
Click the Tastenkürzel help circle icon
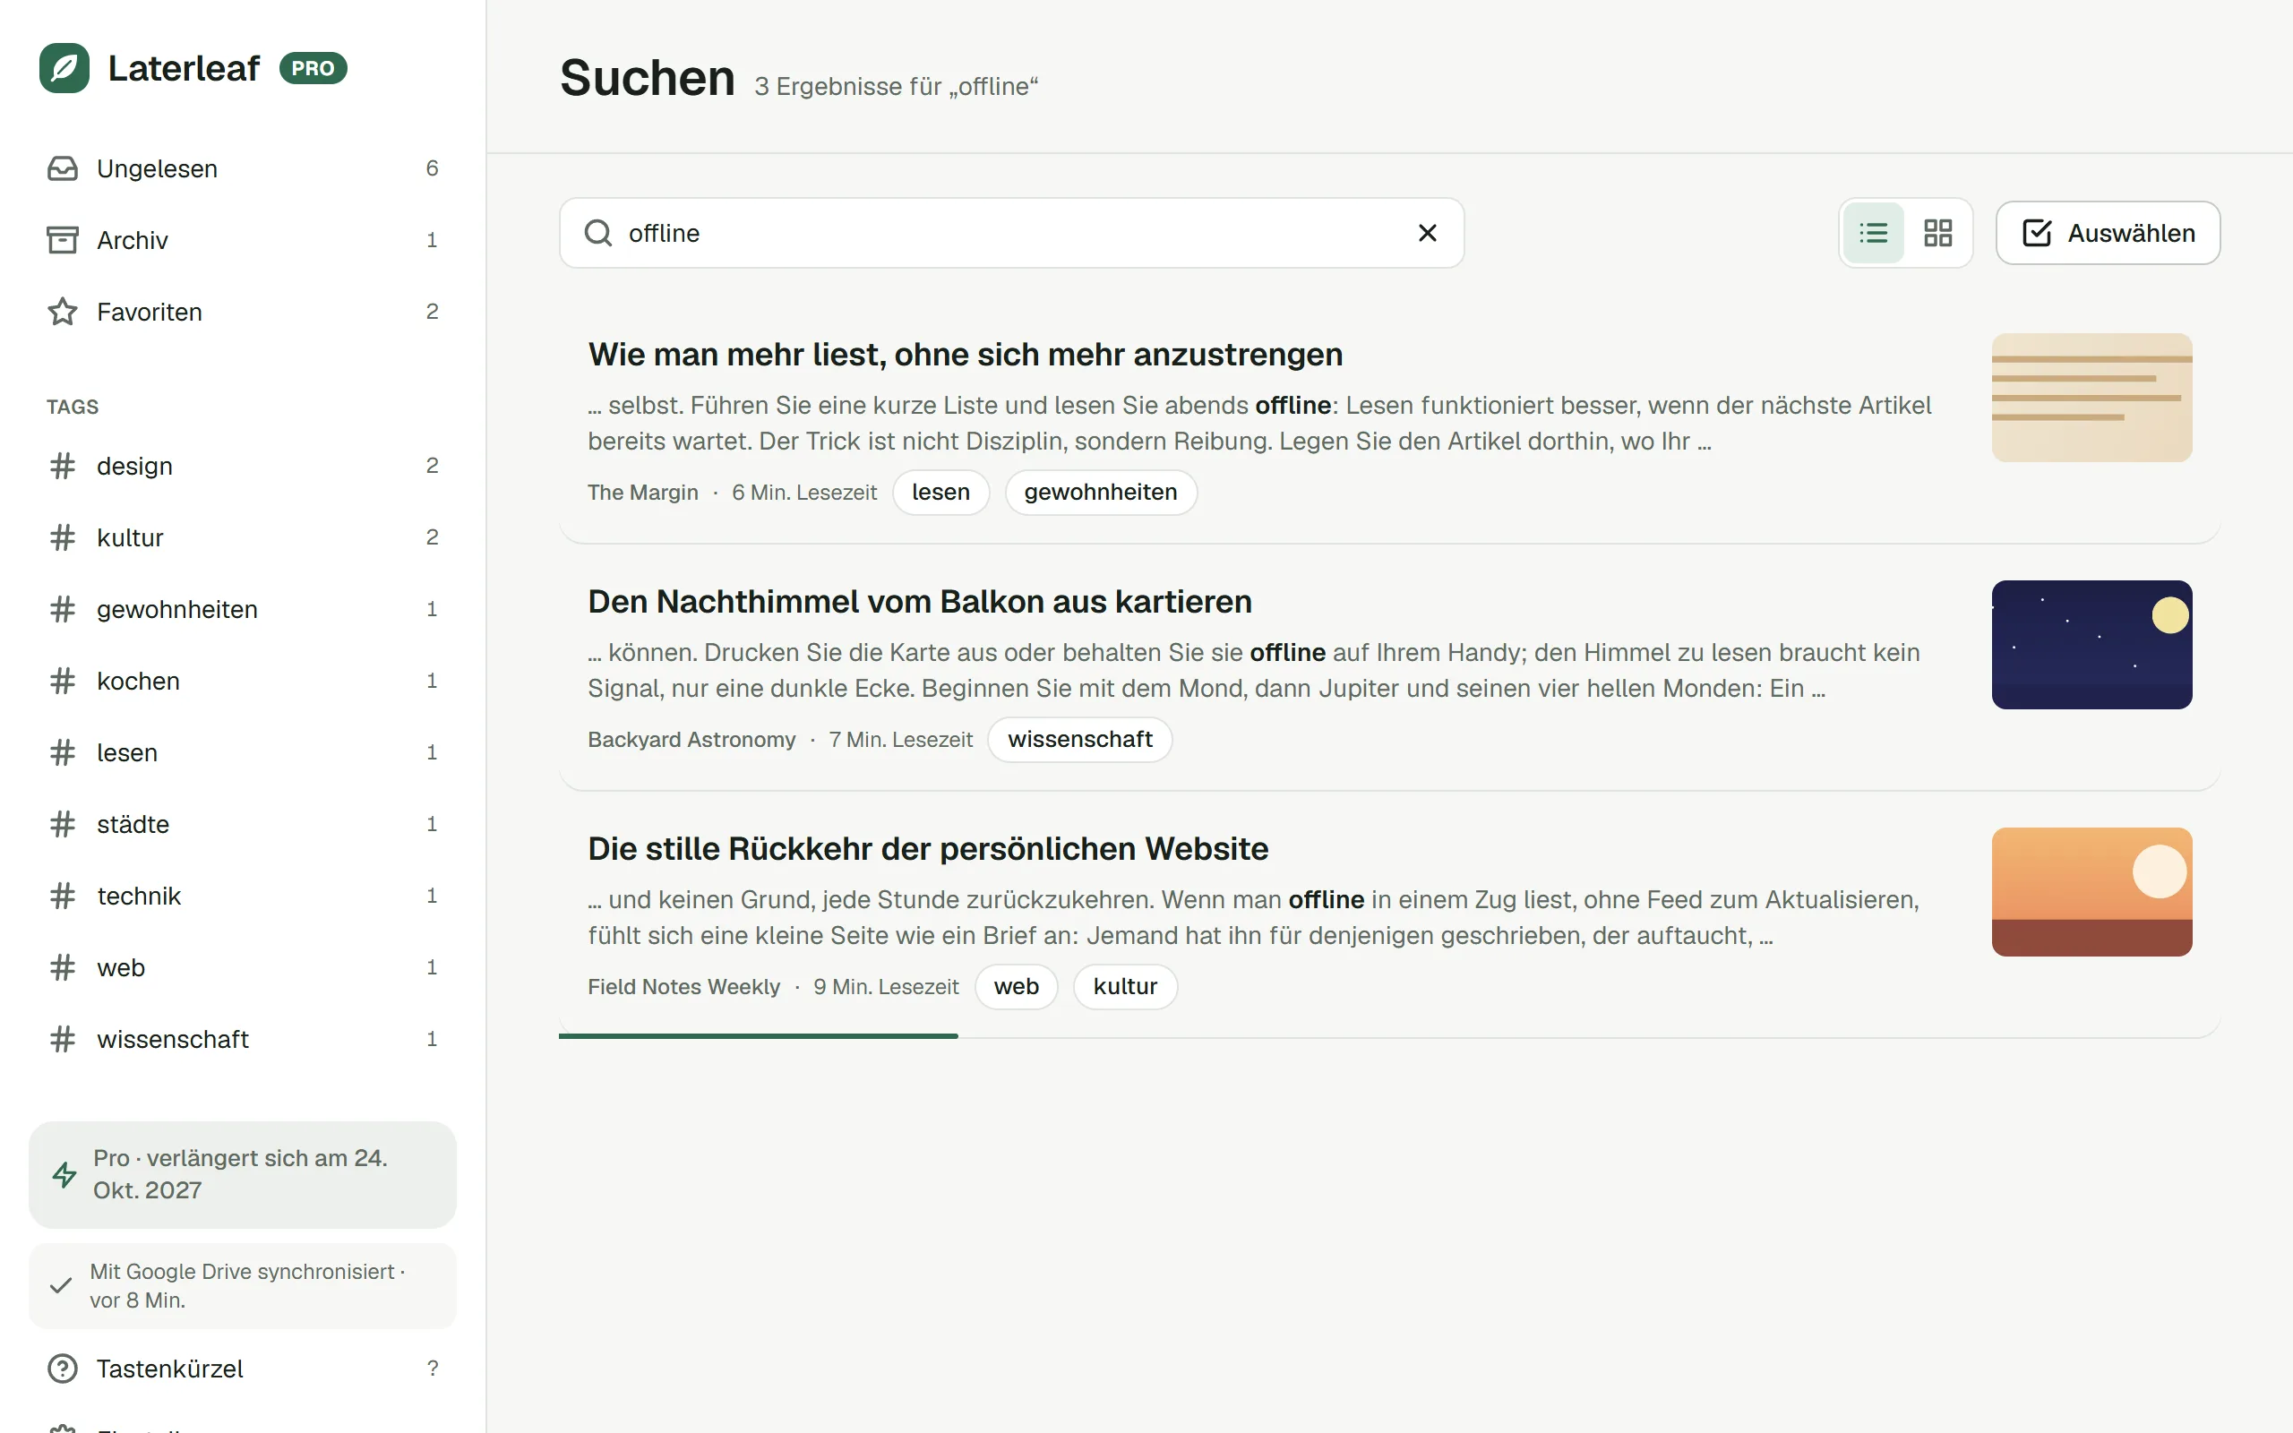click(63, 1369)
